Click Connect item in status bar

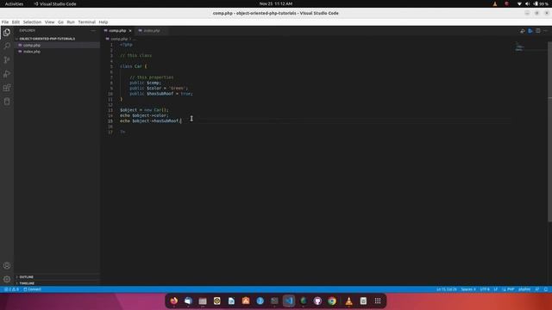tap(33, 289)
